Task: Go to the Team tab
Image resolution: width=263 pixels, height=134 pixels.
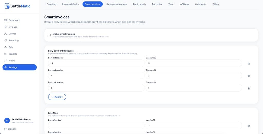Action: (171, 4)
